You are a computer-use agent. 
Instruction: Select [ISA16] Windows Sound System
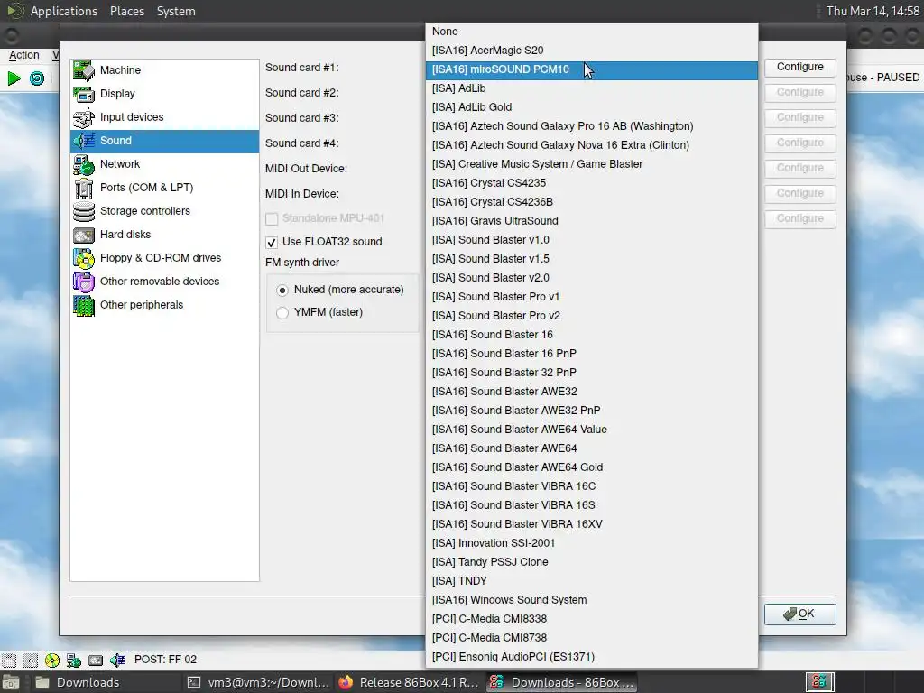[x=592, y=600]
